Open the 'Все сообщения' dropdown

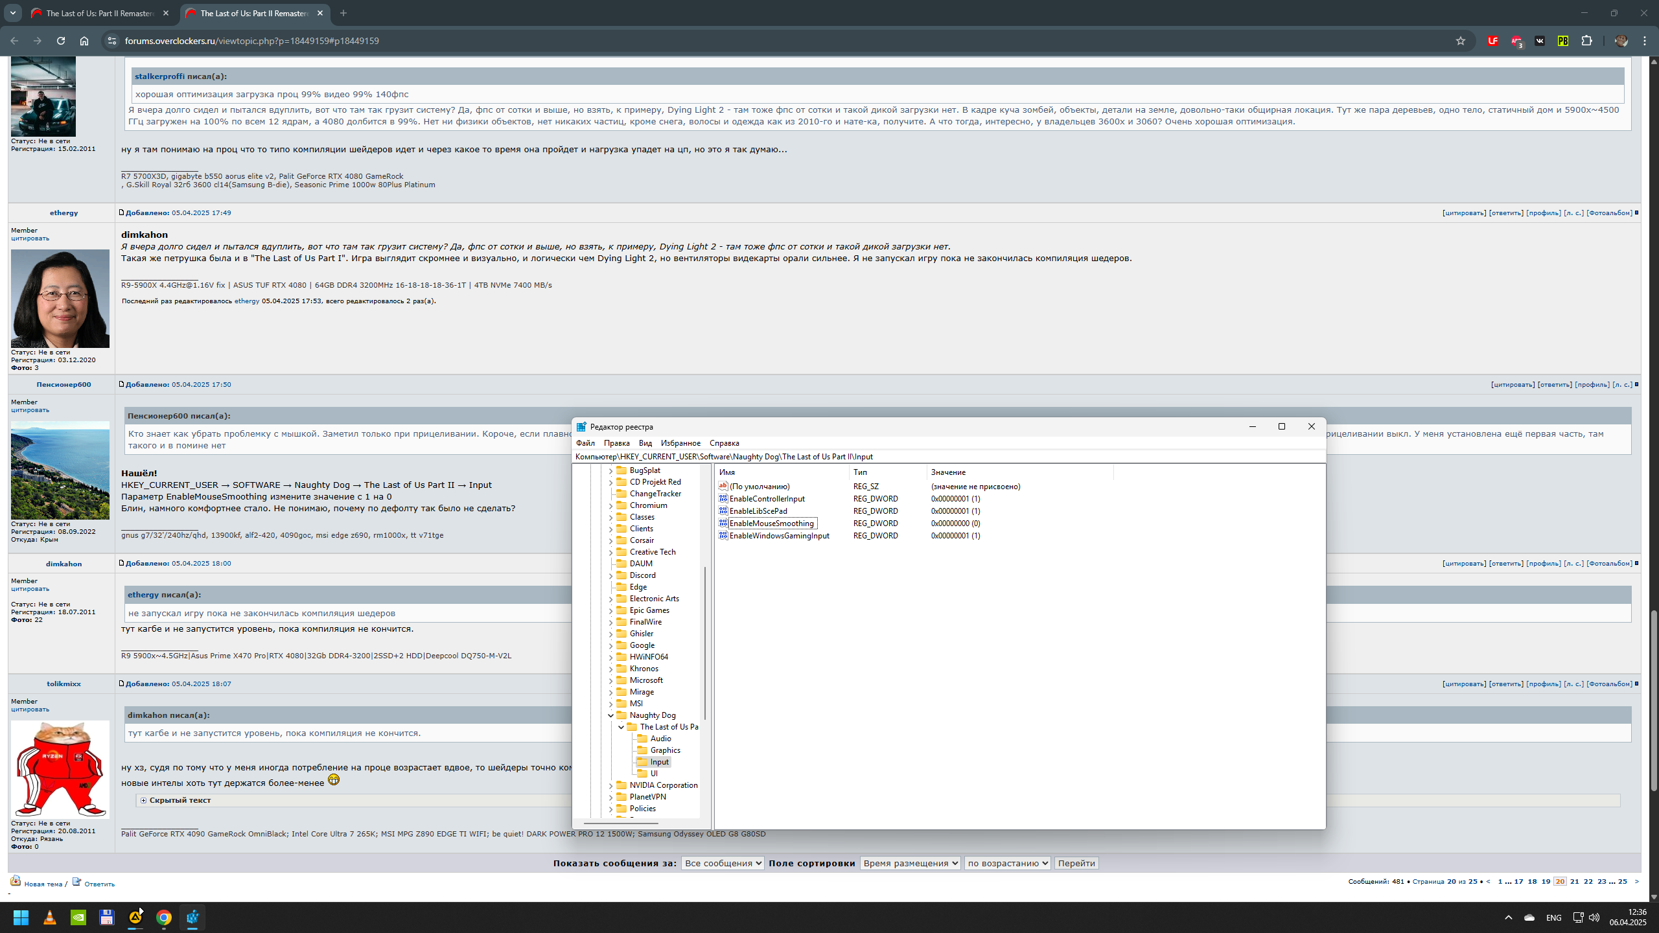(722, 863)
